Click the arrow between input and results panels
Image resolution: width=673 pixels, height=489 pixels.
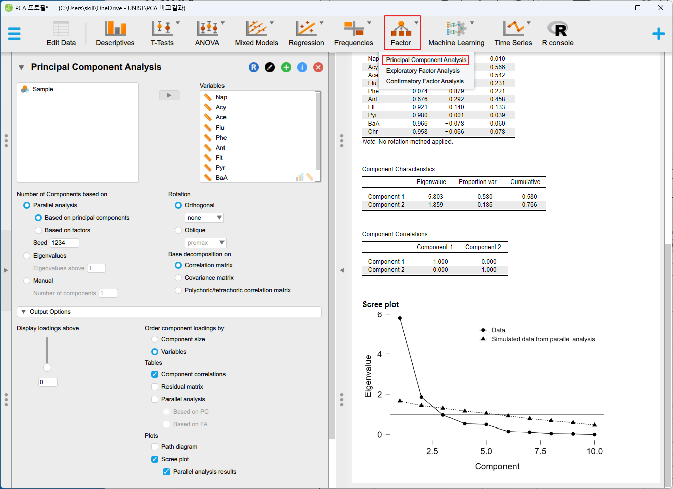click(342, 270)
